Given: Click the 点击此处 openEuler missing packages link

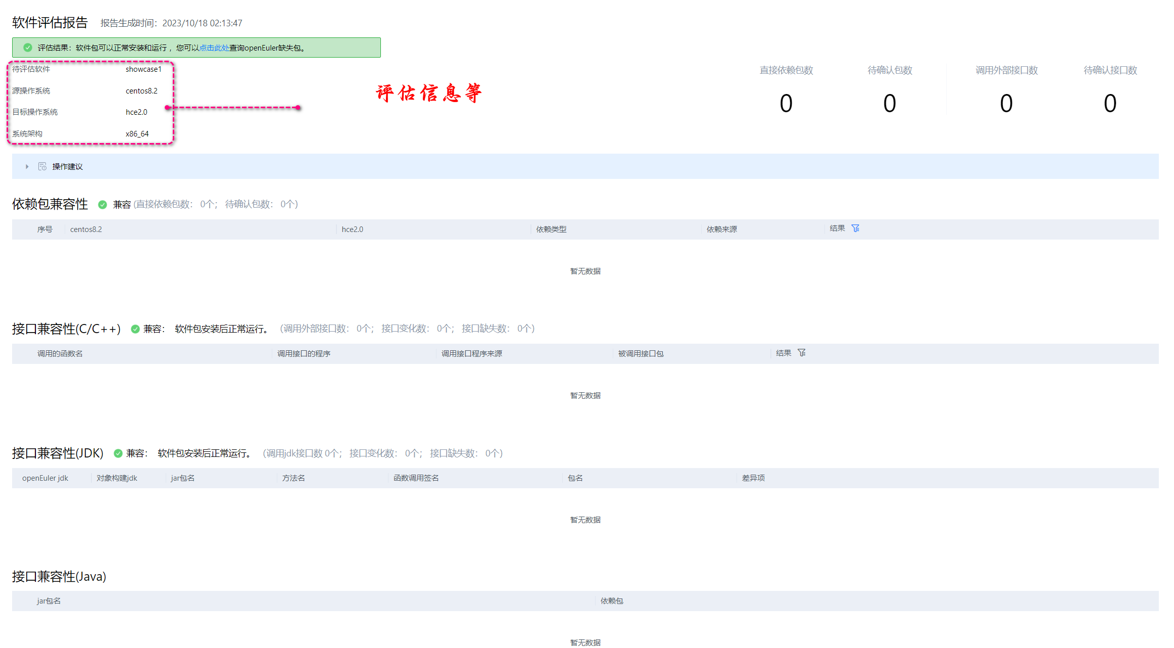Looking at the screenshot, I should coord(214,48).
